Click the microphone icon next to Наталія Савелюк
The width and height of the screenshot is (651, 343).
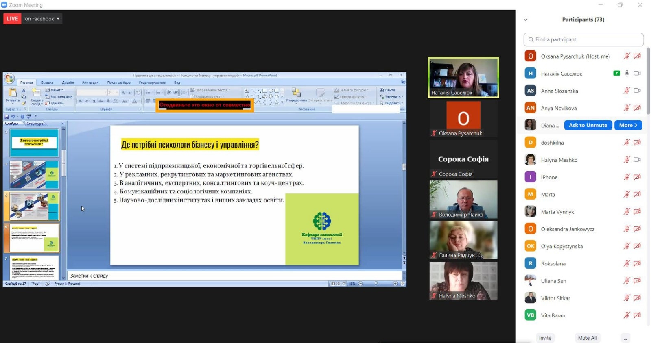click(627, 73)
